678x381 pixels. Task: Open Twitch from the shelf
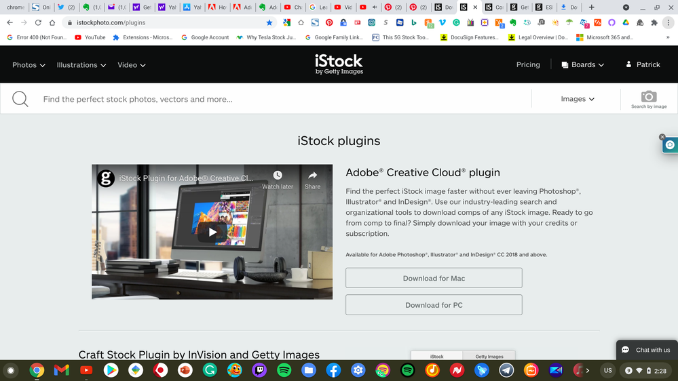[259, 370]
